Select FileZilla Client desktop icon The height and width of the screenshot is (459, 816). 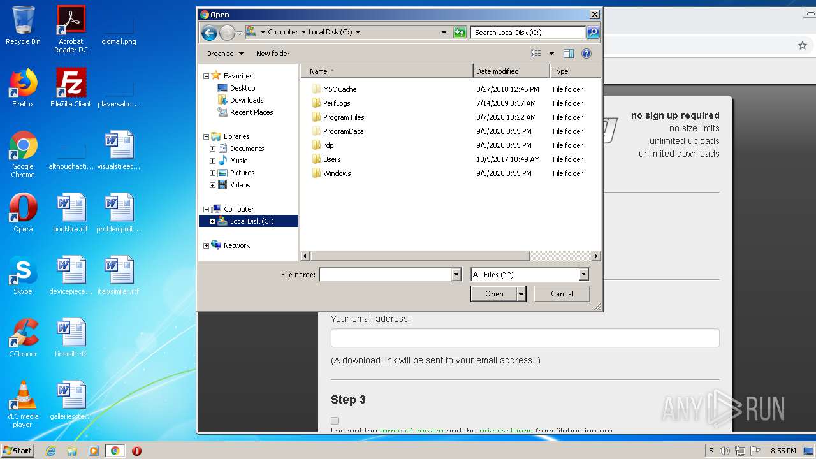point(71,88)
